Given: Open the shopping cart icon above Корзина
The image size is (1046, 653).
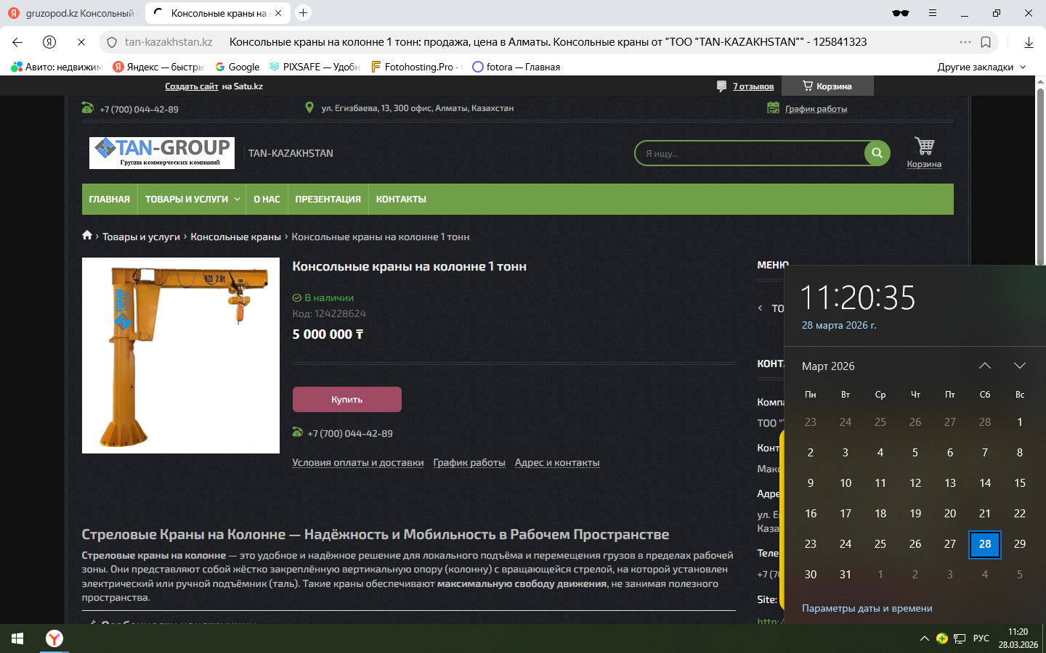Looking at the screenshot, I should pos(924,146).
